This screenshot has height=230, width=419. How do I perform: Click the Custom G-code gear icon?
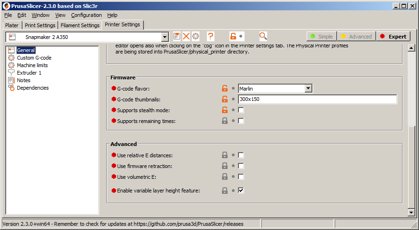pyautogui.click(x=11, y=58)
